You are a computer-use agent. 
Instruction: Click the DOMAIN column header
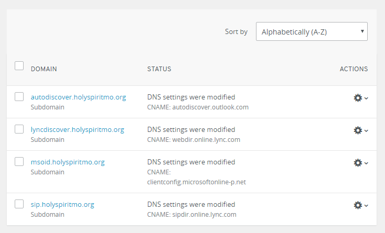click(x=44, y=69)
